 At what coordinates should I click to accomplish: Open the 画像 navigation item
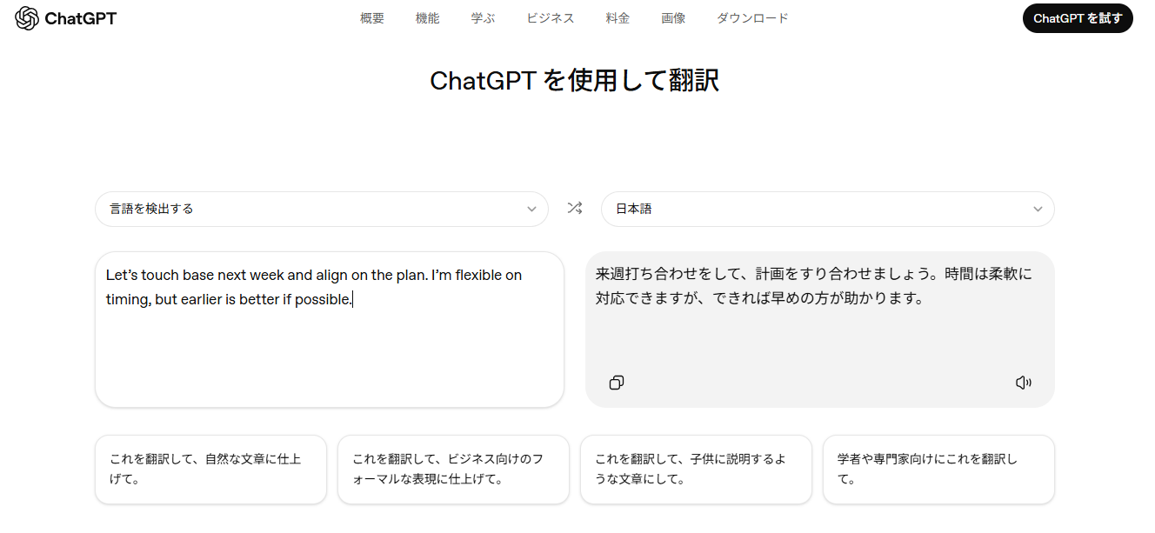point(673,18)
